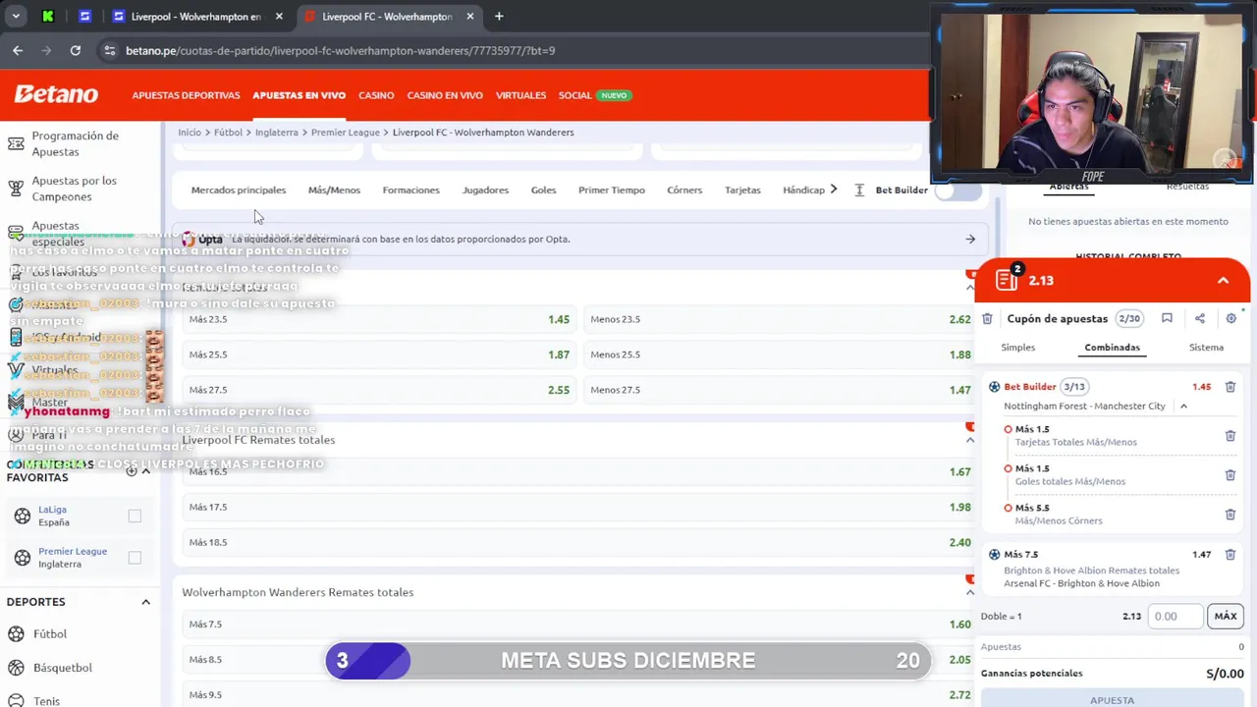Clear all bets with trash icon
This screenshot has height=707, width=1257.
(x=987, y=318)
